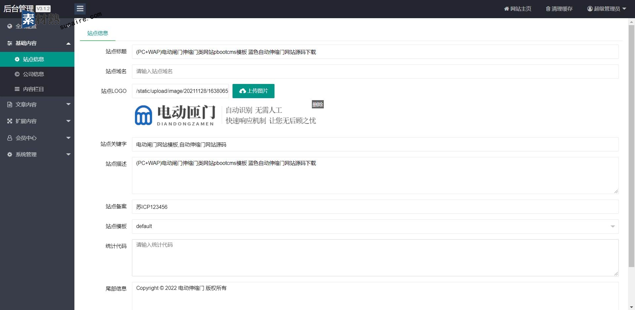This screenshot has height=310, width=635.
Task: Click the 上传图片 upload button
Action: 253,91
